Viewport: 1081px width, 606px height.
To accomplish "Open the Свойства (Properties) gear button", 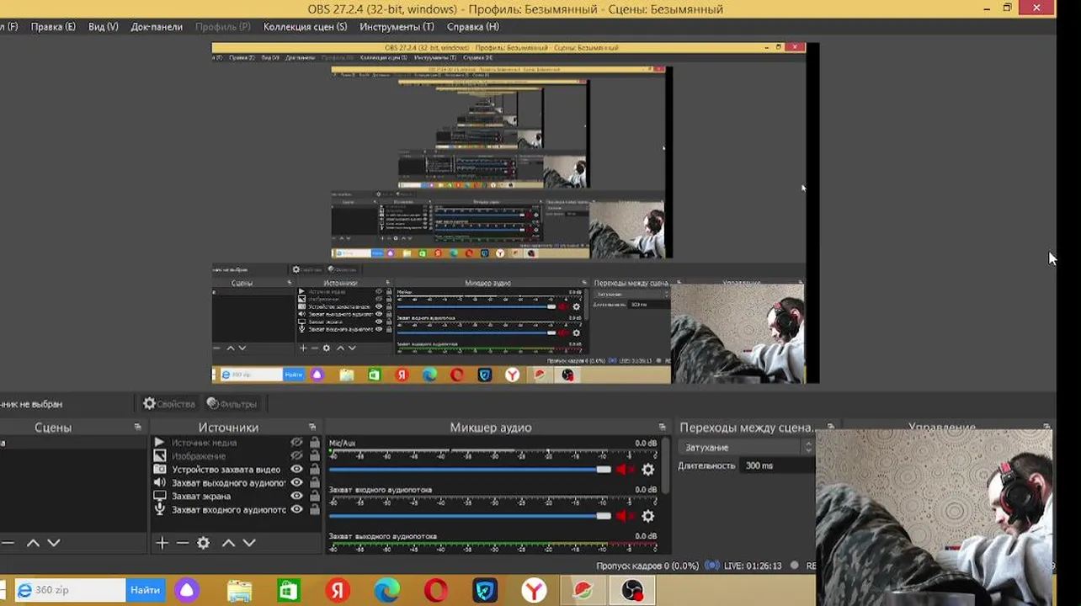I will (169, 404).
